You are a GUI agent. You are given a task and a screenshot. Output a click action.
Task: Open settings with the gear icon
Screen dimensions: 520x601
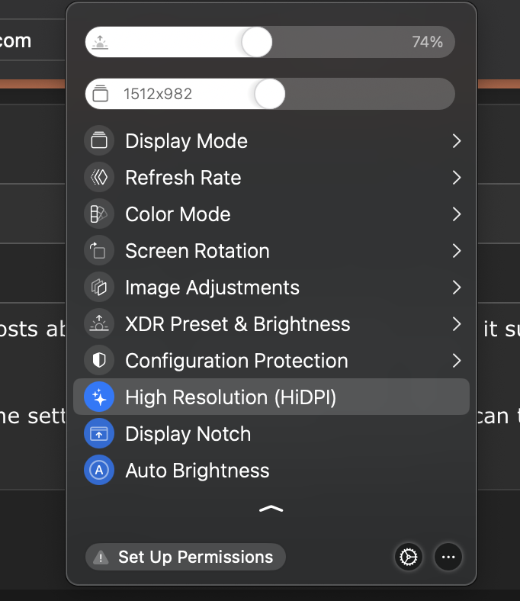(409, 558)
